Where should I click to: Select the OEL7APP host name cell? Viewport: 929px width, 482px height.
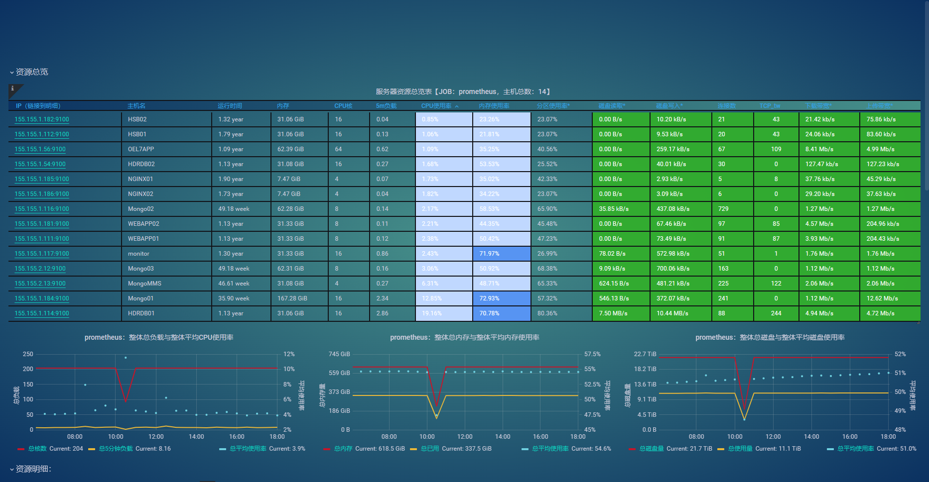pos(166,149)
